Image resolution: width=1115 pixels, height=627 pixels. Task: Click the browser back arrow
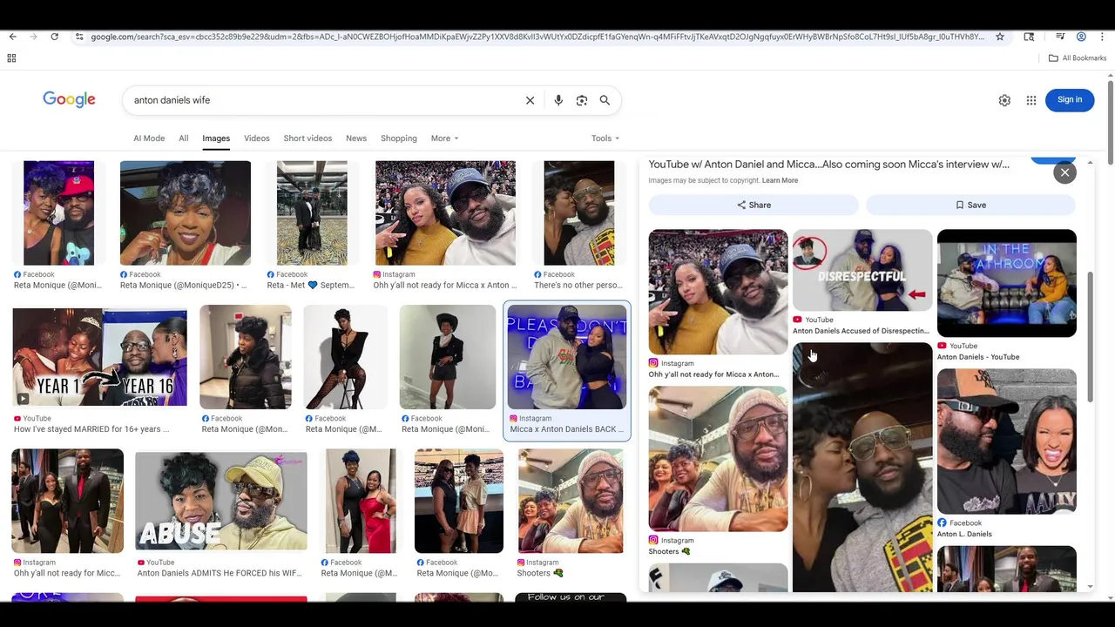click(12, 37)
